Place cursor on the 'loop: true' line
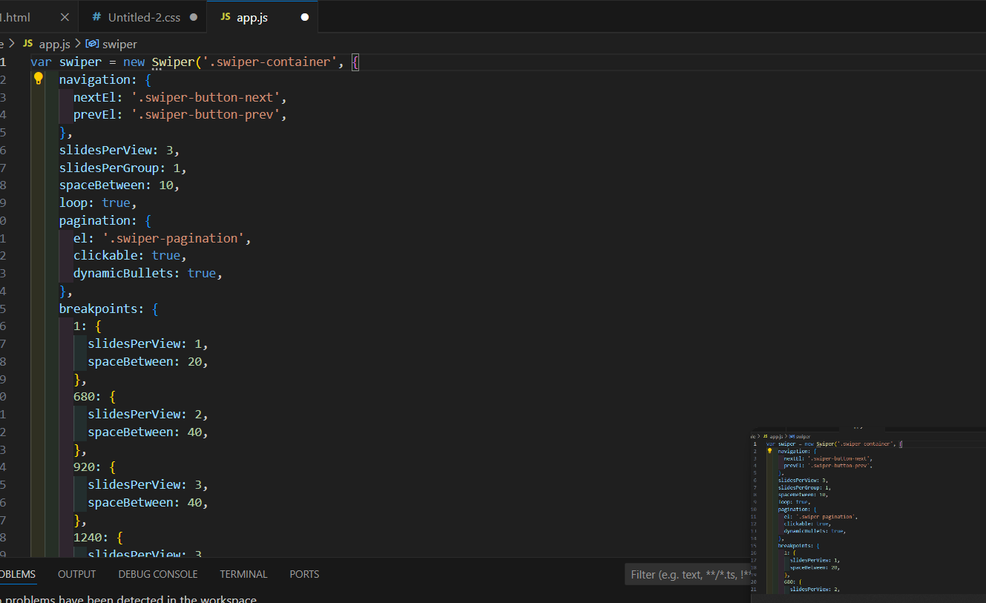Viewport: 986px width, 603px height. coord(98,202)
